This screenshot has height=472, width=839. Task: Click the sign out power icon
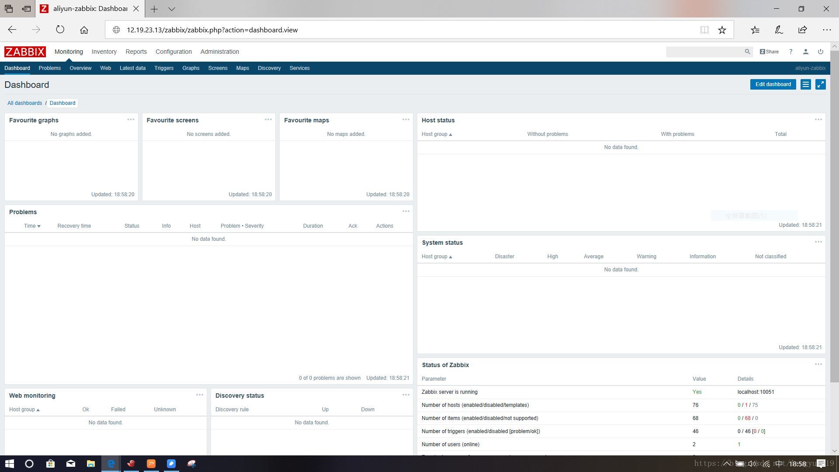[x=820, y=52]
